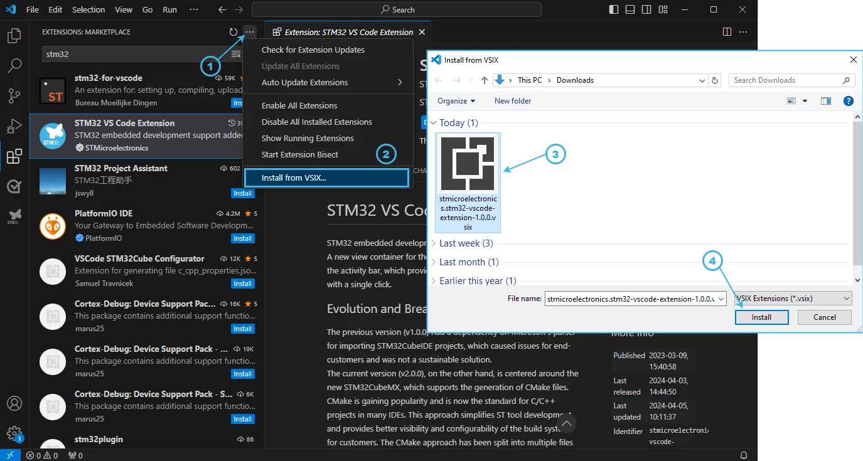This screenshot has height=461, width=863.
Task: Install the STM32 Project Assistant extension
Action: (x=243, y=193)
